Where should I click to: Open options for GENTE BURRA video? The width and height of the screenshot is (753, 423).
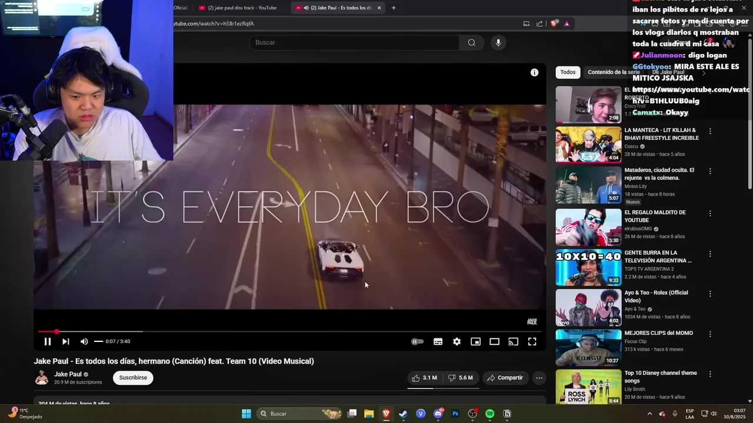(x=710, y=254)
